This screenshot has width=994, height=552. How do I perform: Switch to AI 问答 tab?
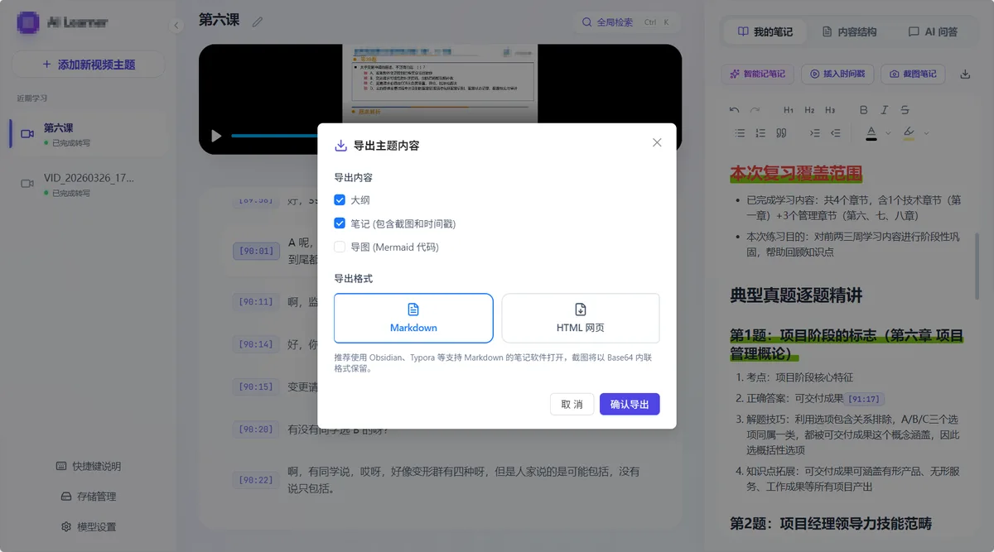(x=933, y=31)
